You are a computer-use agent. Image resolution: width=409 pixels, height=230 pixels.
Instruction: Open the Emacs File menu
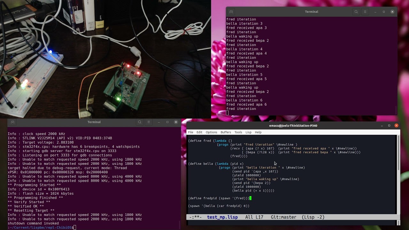(190, 132)
